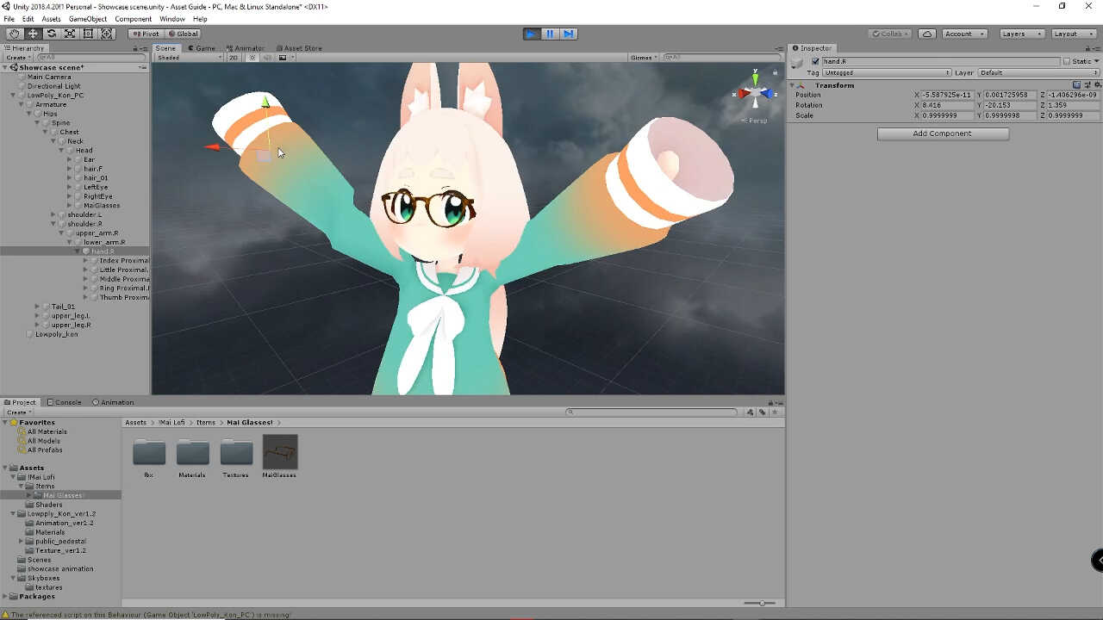
Task: Toggle 2D view mode in Scene
Action: [234, 58]
